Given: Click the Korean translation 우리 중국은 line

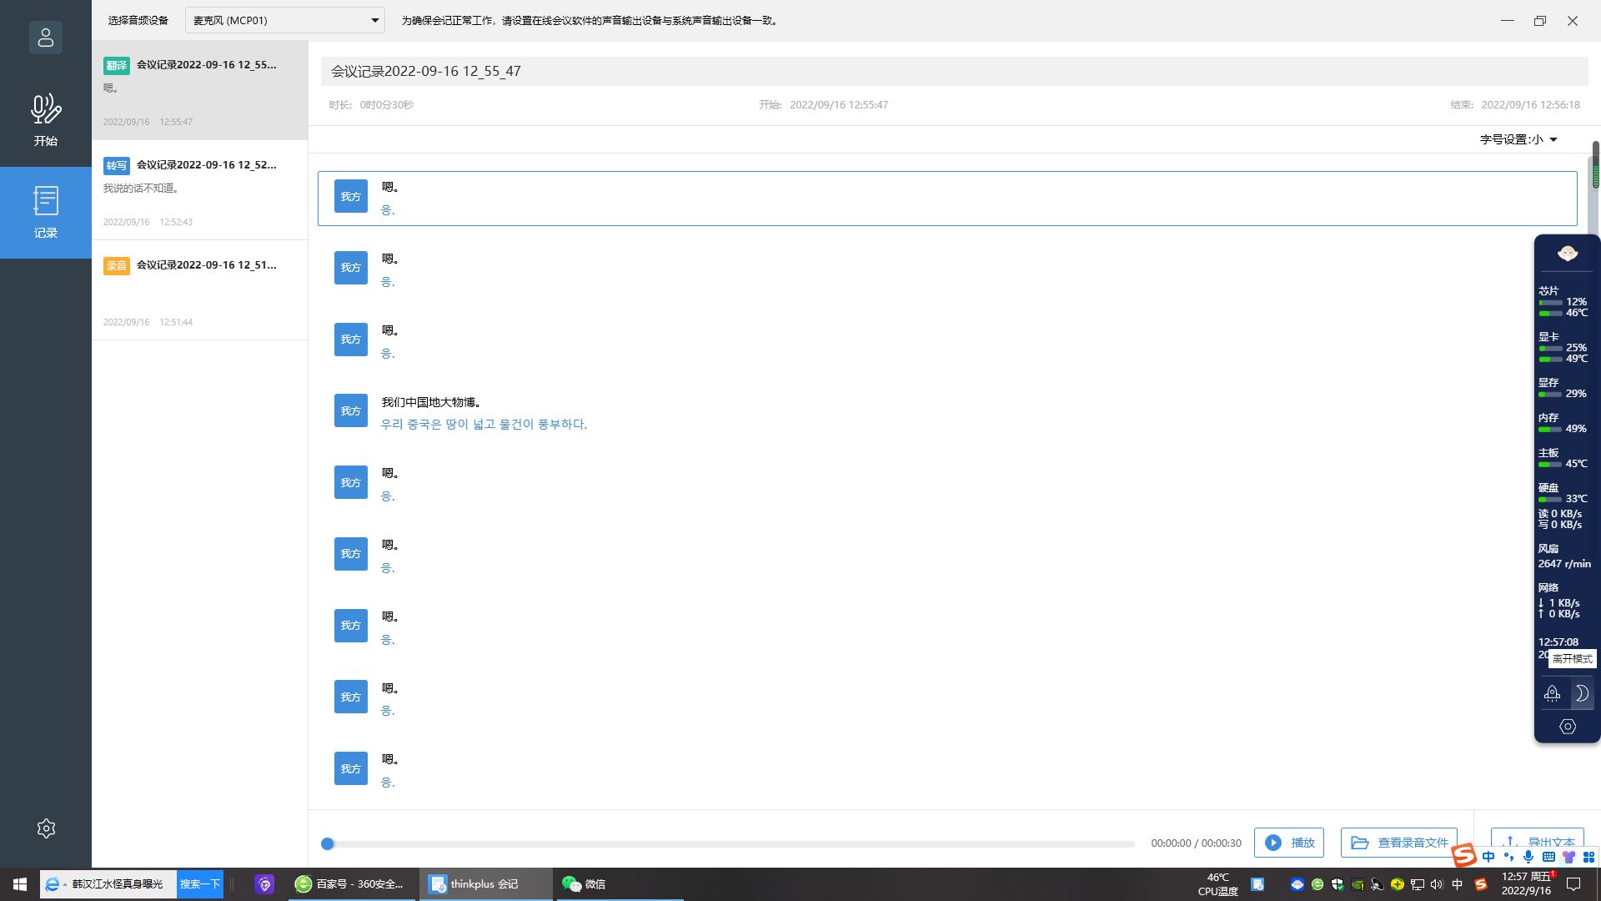Looking at the screenshot, I should click(x=484, y=424).
